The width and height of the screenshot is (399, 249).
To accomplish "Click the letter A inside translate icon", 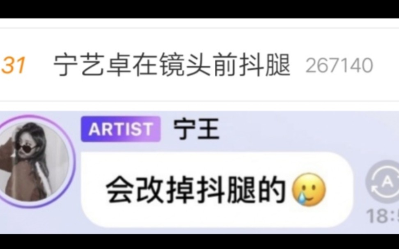I will pos(387,182).
